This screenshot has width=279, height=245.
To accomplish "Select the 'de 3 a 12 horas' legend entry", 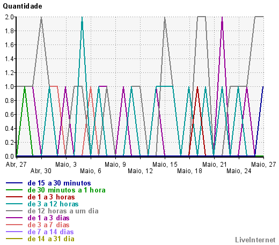I will pyautogui.click(x=53, y=204).
